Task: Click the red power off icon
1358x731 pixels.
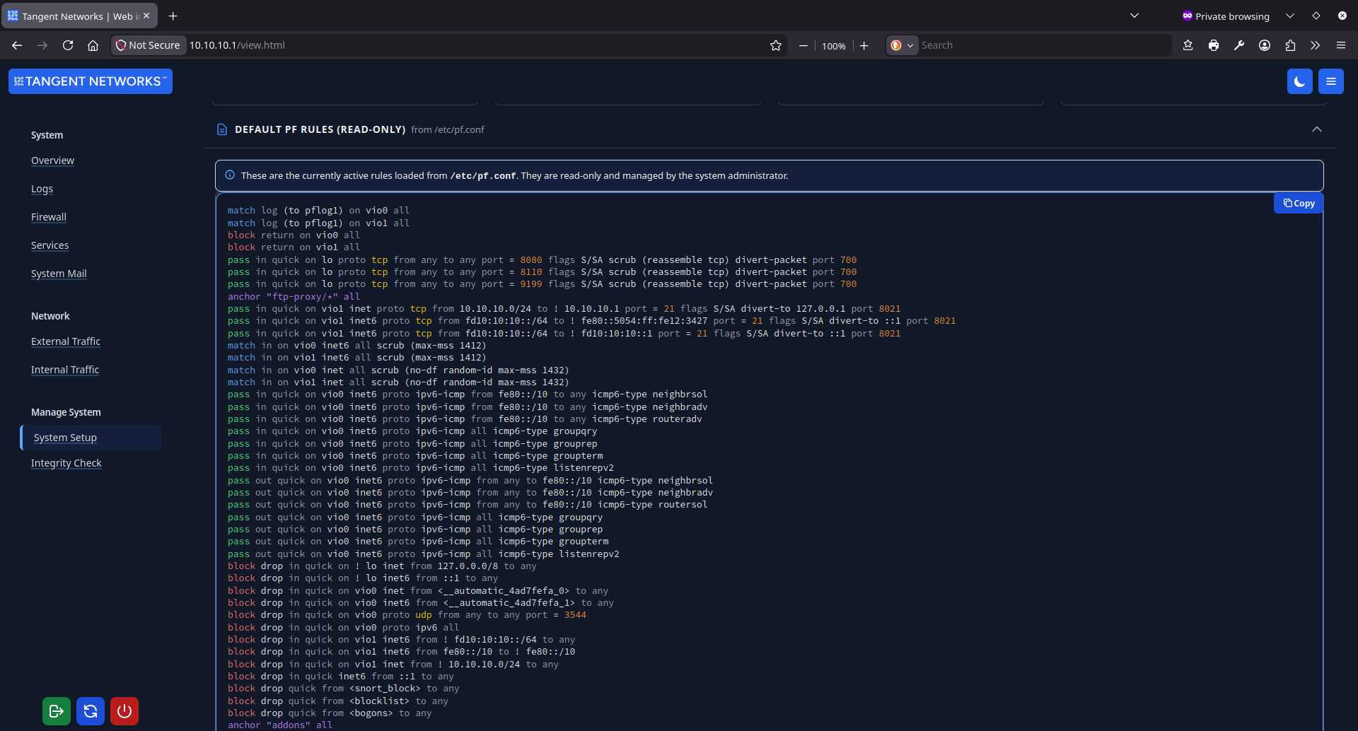Action: pos(124,710)
